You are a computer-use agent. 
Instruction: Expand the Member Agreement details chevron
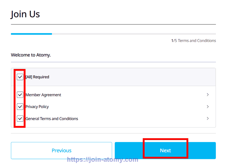tap(208, 95)
